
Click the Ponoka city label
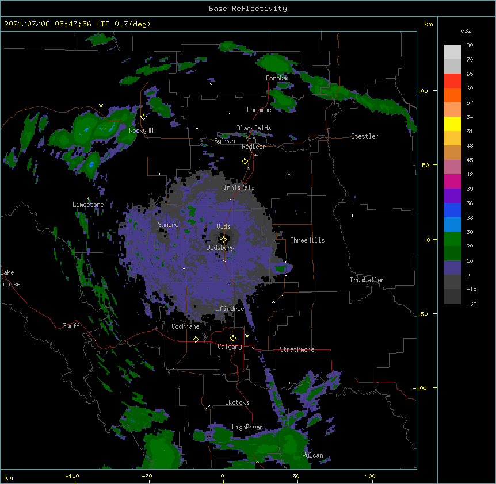(276, 78)
